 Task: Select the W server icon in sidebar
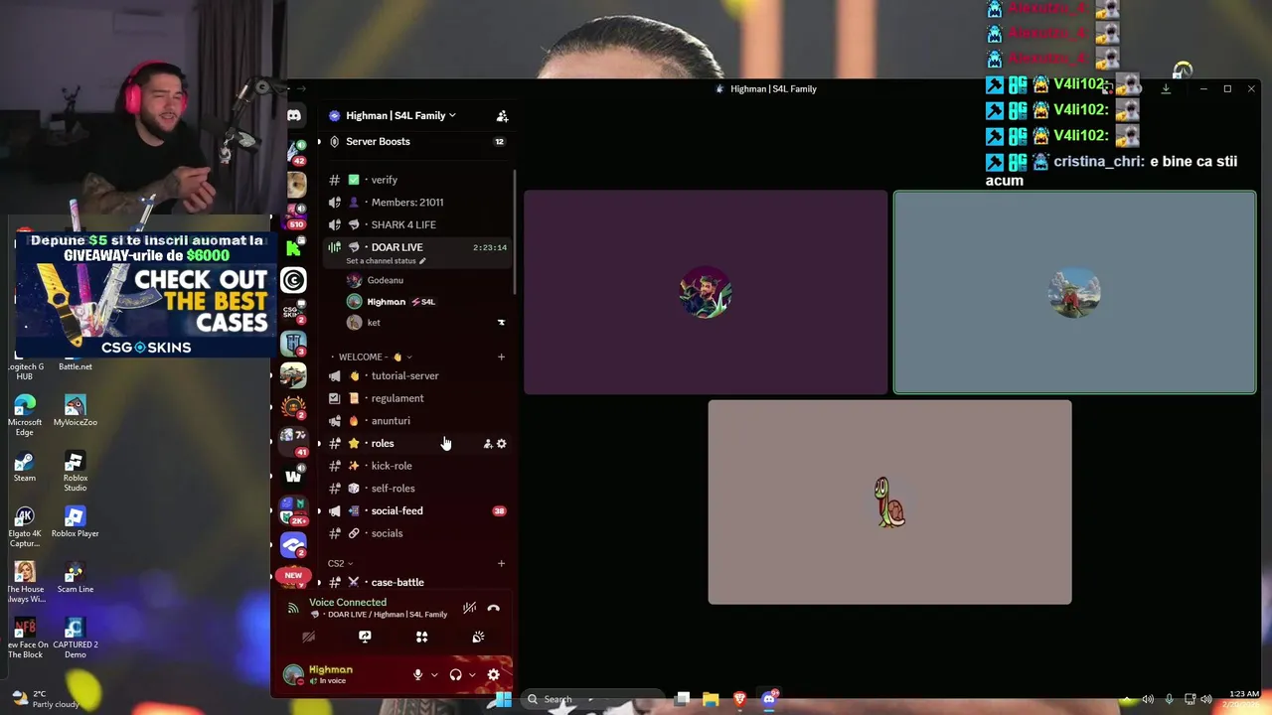click(x=294, y=476)
